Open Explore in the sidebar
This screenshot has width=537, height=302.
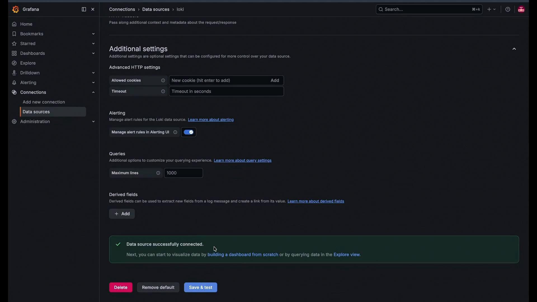(x=28, y=63)
